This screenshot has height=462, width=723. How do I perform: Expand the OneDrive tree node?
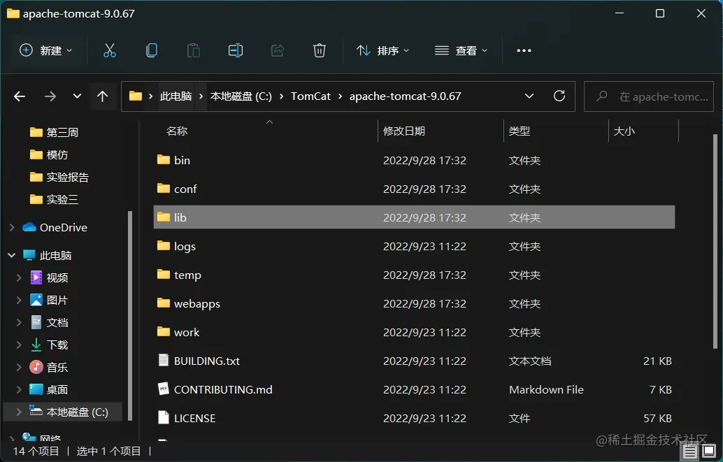point(11,227)
